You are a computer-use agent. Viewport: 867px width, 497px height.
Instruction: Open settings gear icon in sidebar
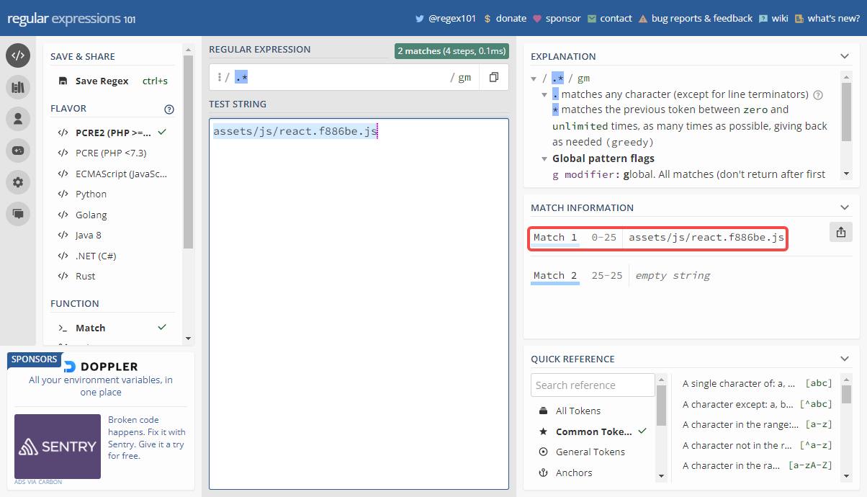18,182
